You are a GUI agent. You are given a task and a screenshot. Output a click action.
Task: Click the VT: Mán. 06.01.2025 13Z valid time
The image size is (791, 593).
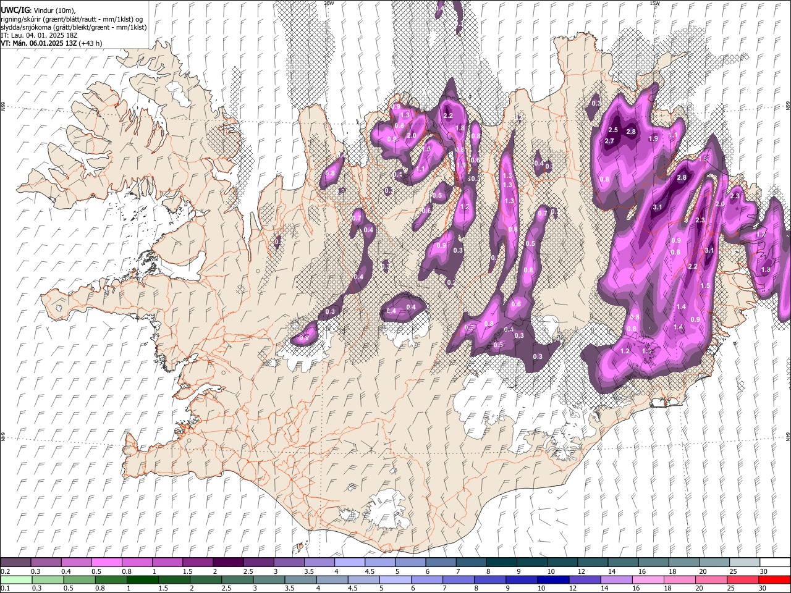tap(39, 43)
